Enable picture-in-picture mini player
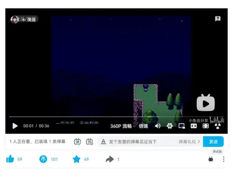 [x=182, y=126]
